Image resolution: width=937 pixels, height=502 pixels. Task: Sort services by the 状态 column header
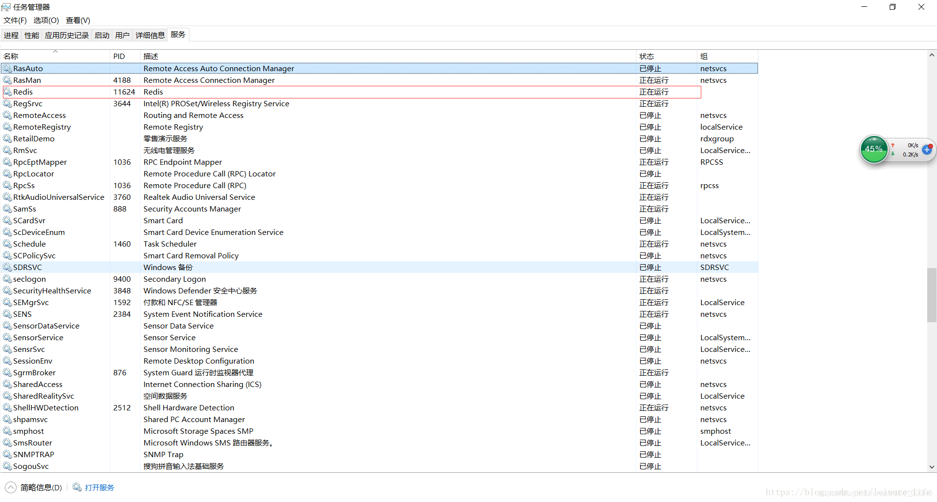[x=667, y=56]
